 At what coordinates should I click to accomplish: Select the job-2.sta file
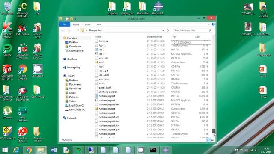pos(104,41)
